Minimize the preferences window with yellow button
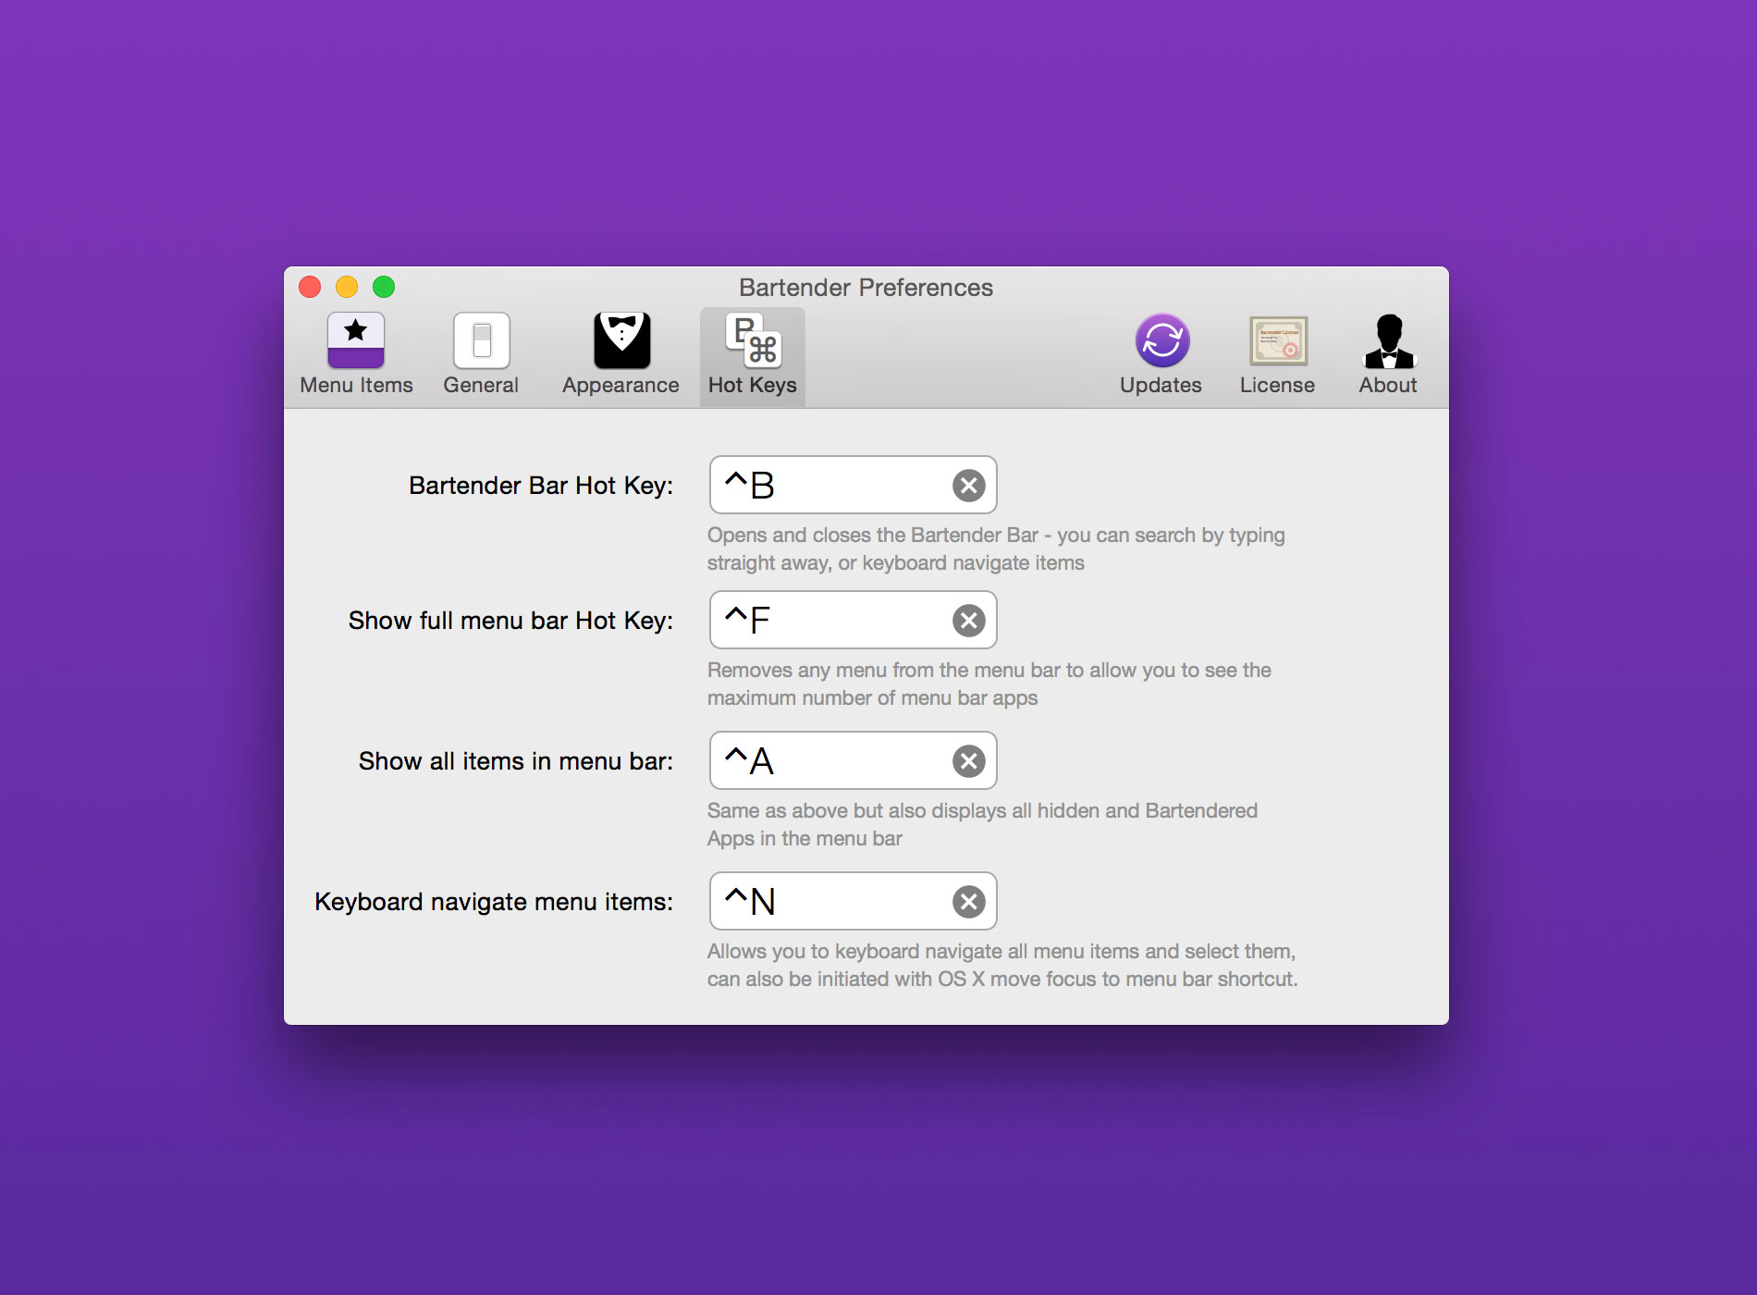This screenshot has width=1757, height=1295. pyautogui.click(x=347, y=288)
